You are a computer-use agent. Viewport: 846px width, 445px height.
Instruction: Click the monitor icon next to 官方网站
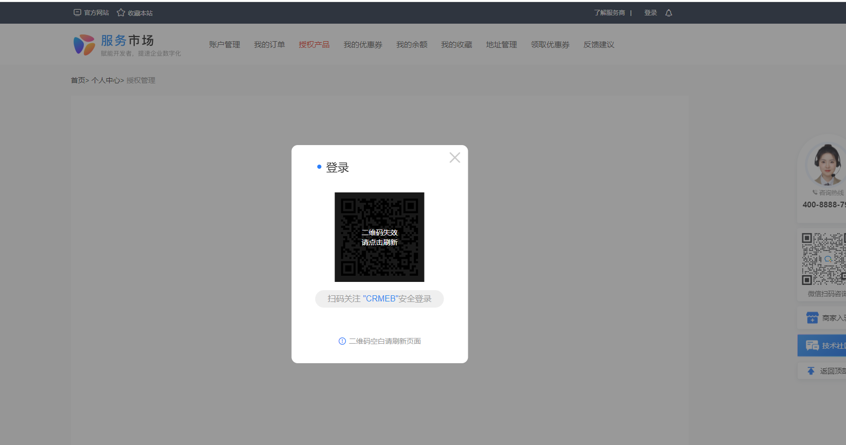coord(77,12)
